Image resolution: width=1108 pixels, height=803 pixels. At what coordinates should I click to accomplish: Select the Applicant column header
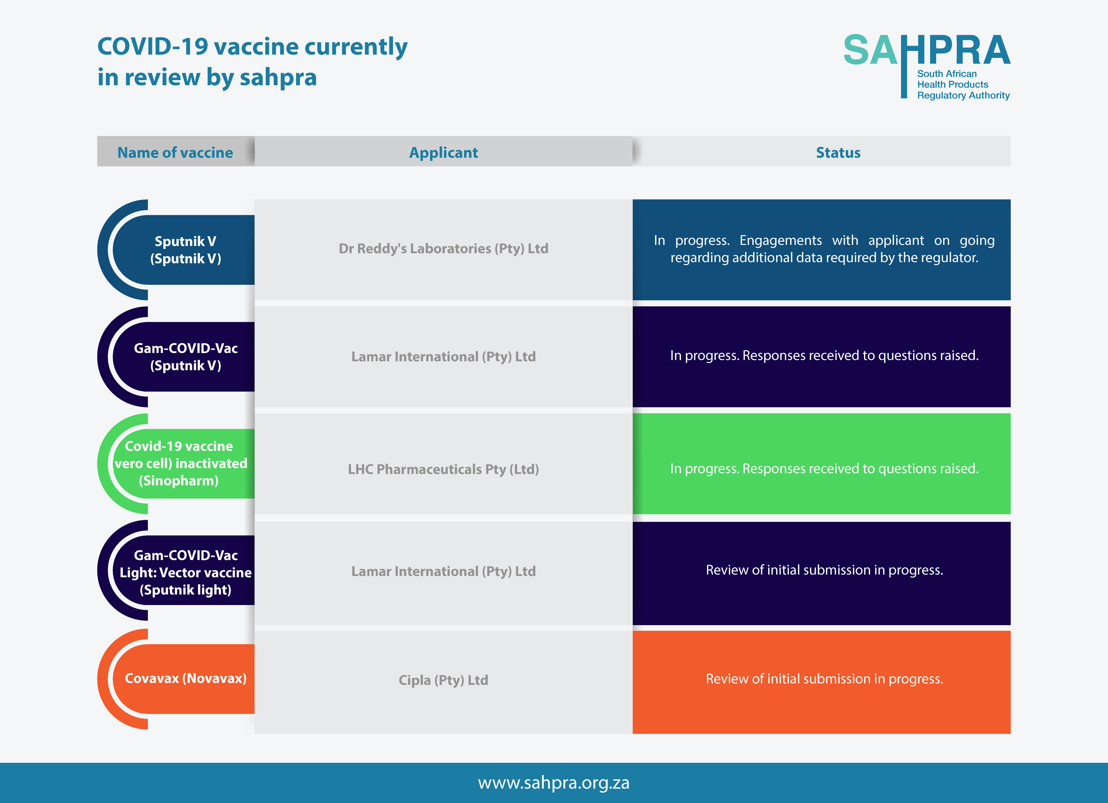click(x=443, y=152)
